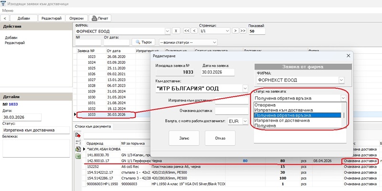This screenshot has width=382, height=191.
Task: Close the Редактиране dialog
Action: 348,56
